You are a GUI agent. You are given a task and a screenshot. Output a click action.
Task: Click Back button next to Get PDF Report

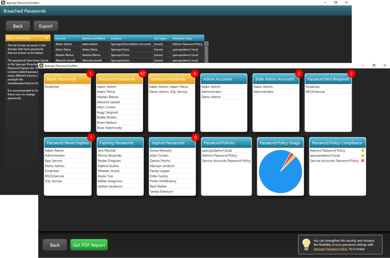[x=55, y=245]
